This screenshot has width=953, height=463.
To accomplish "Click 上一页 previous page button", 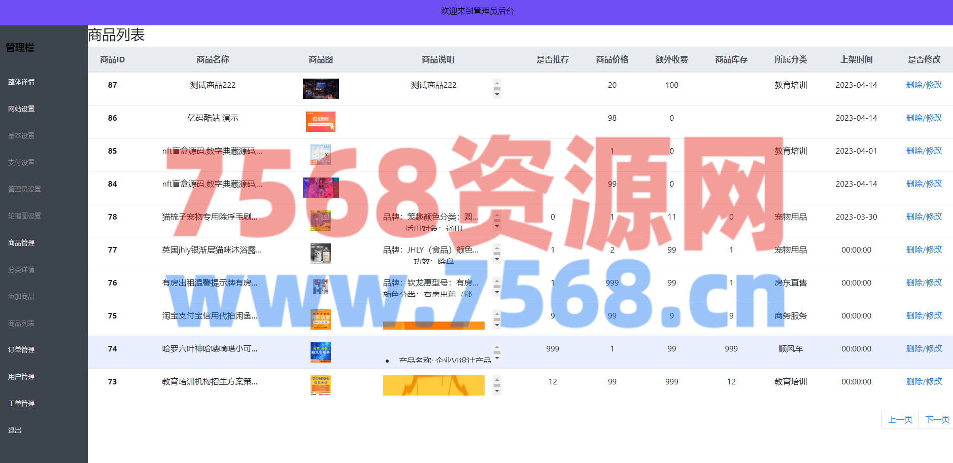I will pyautogui.click(x=900, y=420).
